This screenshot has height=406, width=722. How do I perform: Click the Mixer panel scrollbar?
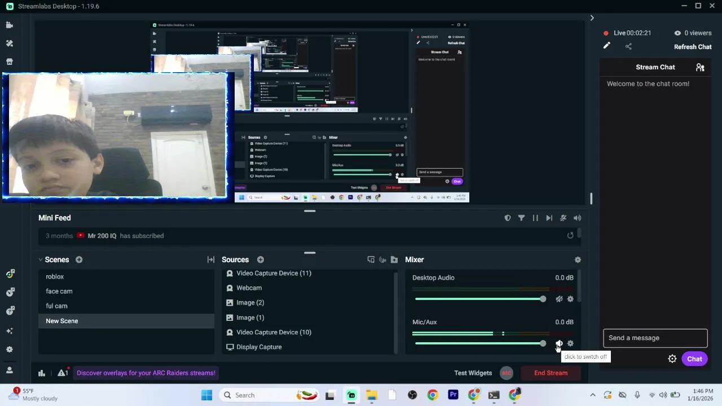point(579,286)
